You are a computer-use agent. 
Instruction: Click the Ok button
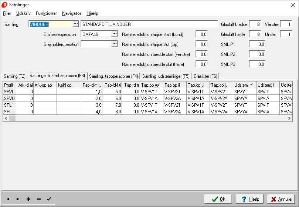(218, 199)
